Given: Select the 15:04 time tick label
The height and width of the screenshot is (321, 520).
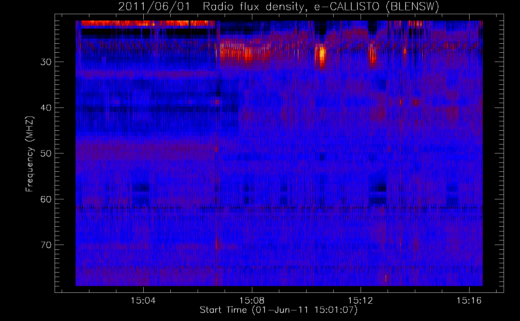Looking at the screenshot, I should (143, 301).
